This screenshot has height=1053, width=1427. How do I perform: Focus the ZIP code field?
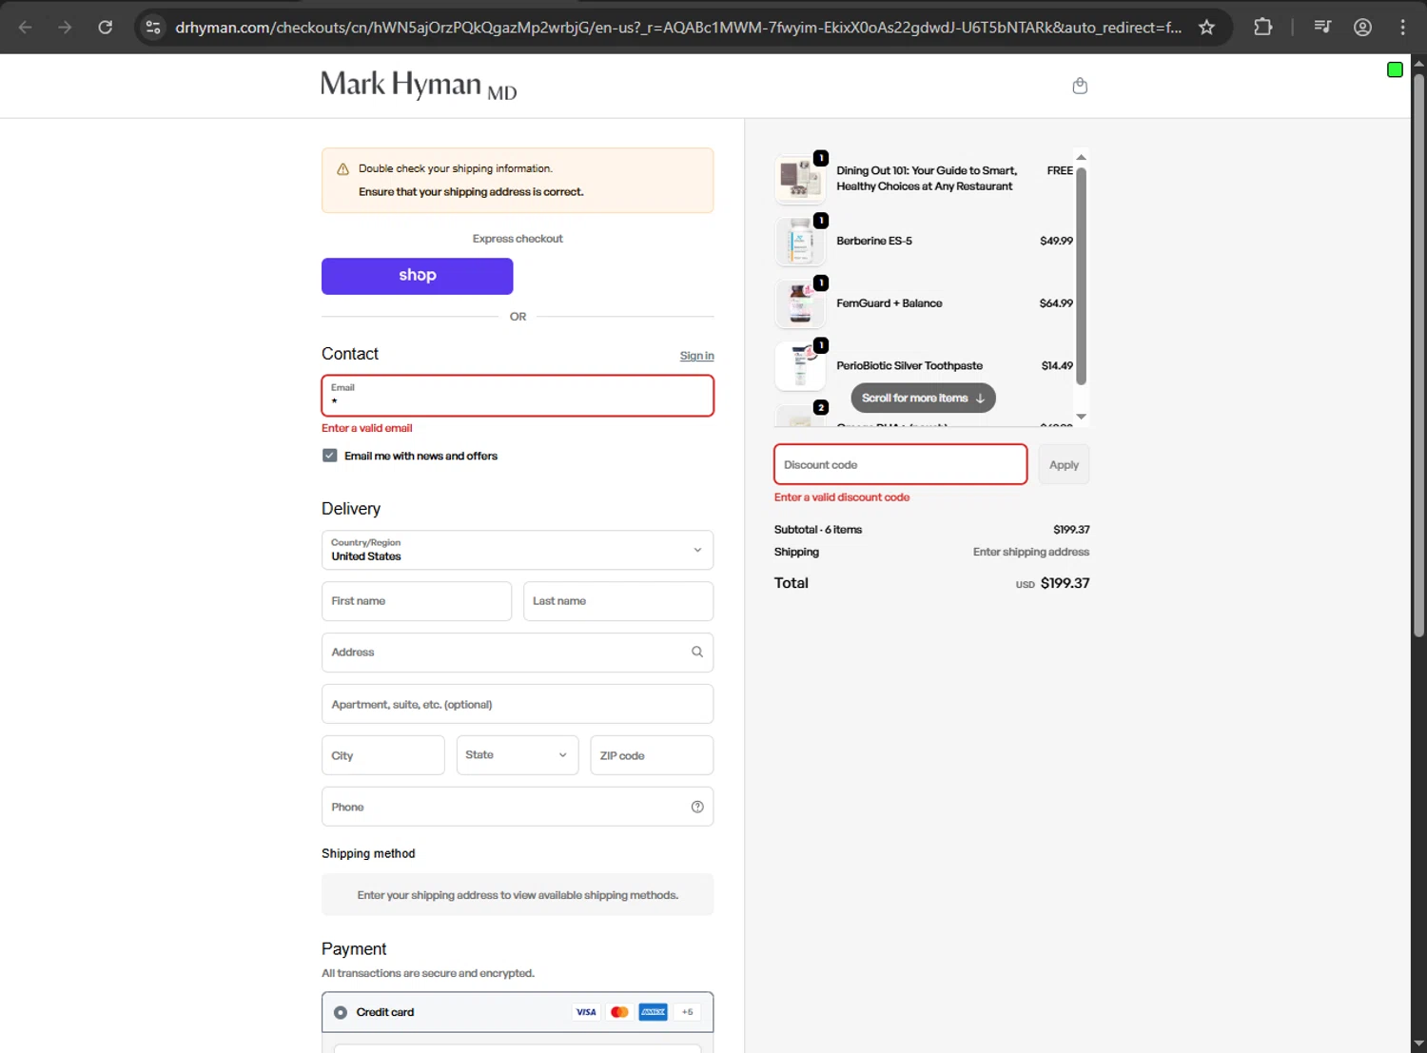(x=652, y=755)
